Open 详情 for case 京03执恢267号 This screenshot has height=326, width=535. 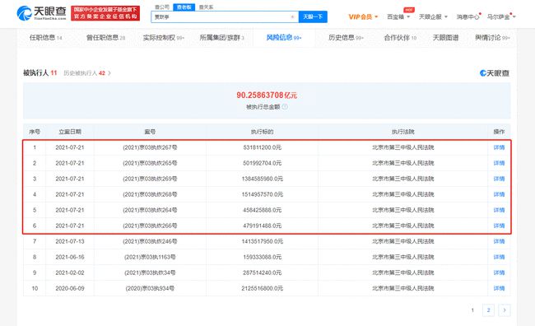point(499,147)
